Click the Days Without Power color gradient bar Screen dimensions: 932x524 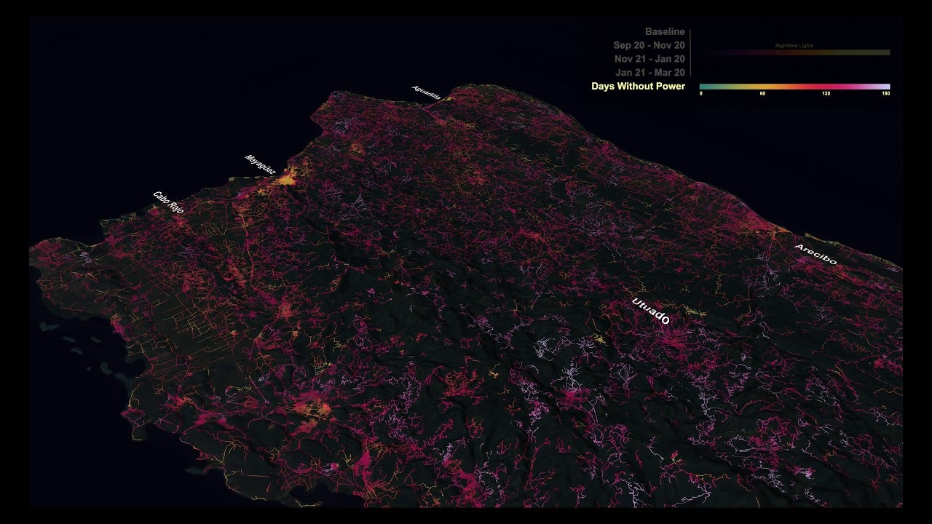(794, 86)
